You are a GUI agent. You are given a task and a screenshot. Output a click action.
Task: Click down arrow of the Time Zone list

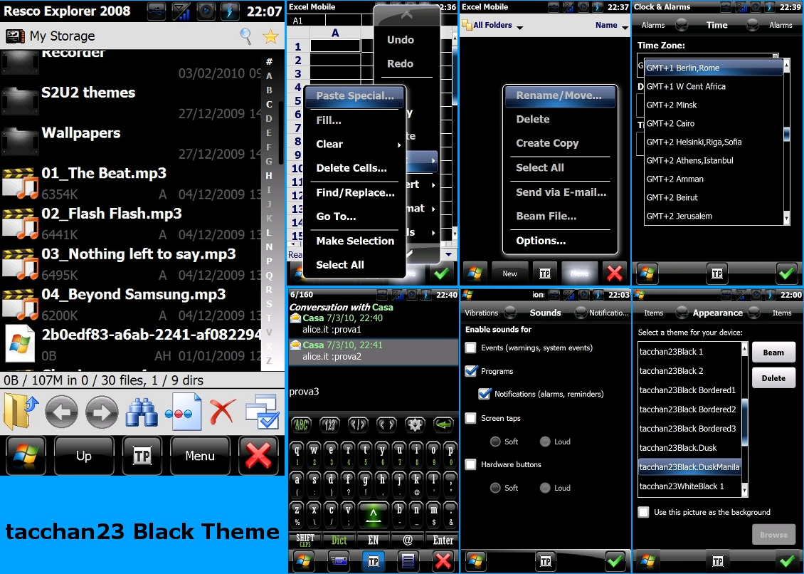click(786, 219)
